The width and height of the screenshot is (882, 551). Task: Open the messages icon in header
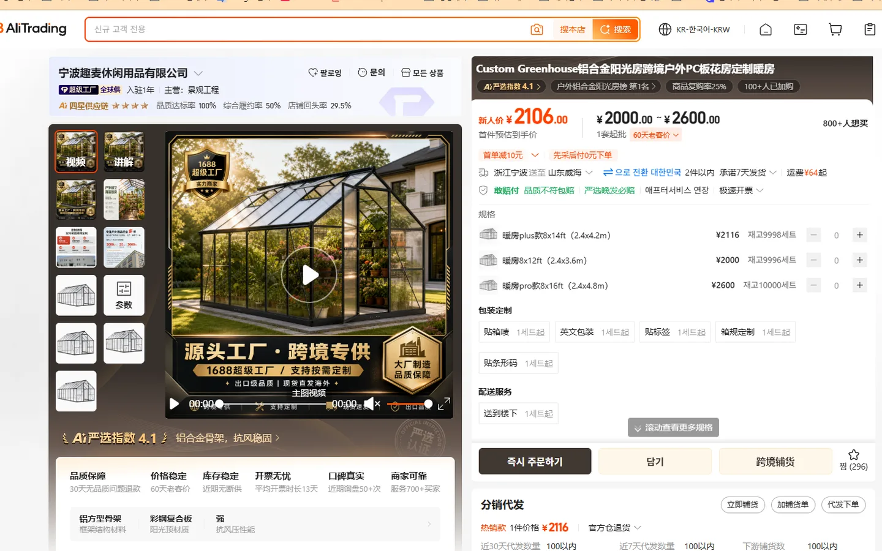(801, 29)
